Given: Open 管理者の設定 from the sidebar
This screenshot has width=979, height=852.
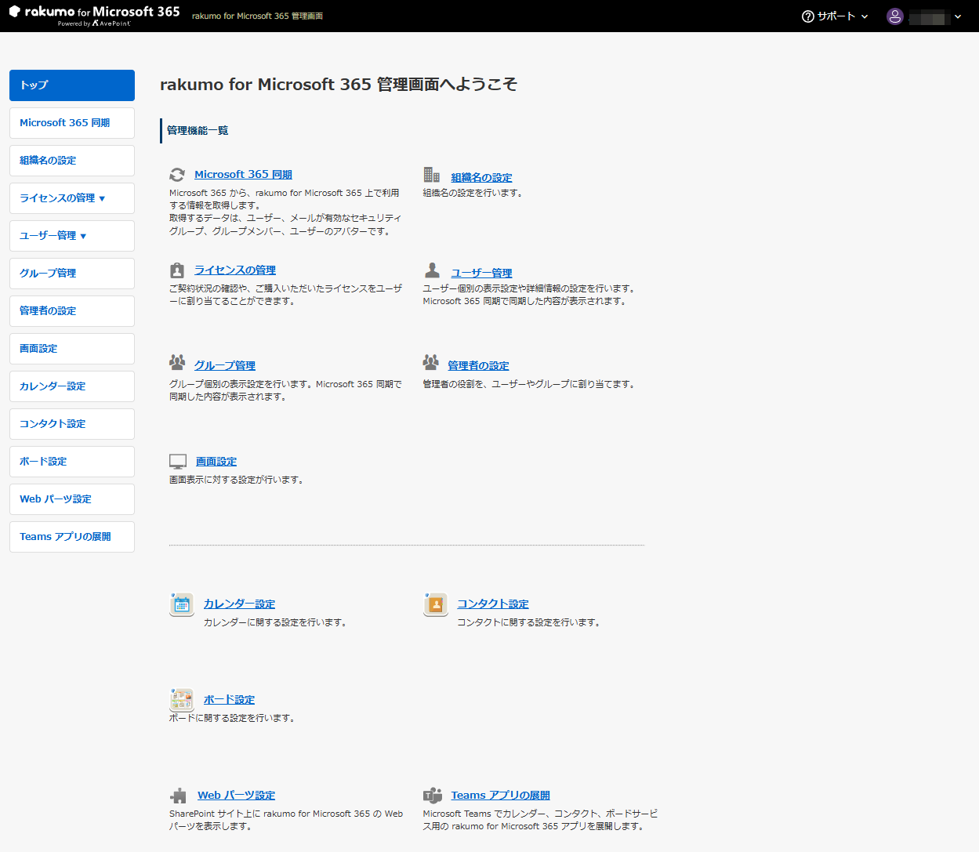Looking at the screenshot, I should (72, 311).
